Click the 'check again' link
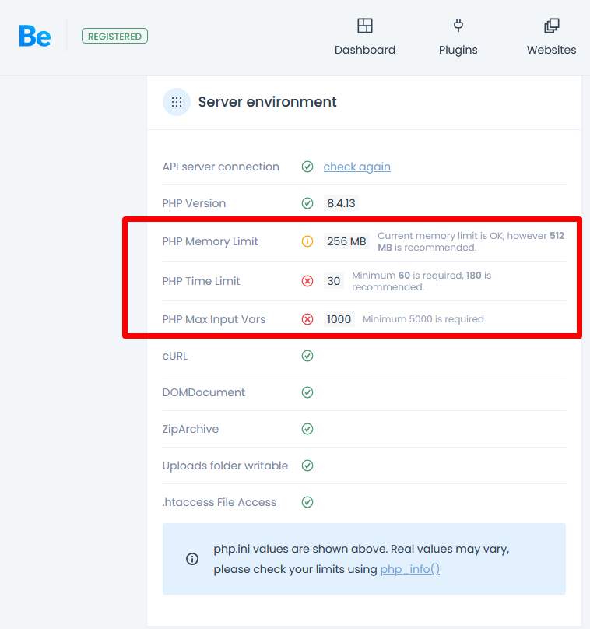Screen dimensions: 590x629 tap(356, 167)
